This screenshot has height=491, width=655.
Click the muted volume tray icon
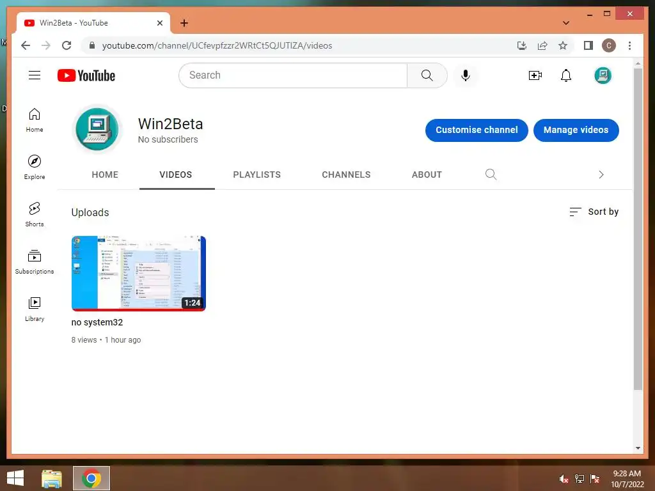564,479
